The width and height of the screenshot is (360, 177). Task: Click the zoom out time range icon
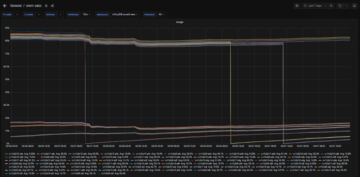point(331,6)
